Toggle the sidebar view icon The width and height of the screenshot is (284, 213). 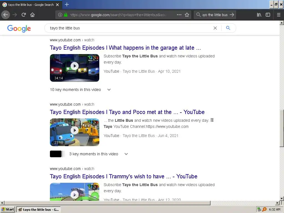[x=268, y=15]
